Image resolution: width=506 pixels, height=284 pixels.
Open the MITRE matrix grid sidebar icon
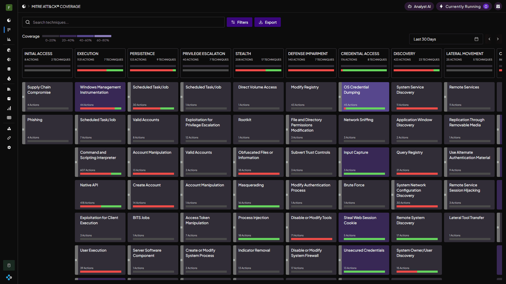(x=9, y=30)
